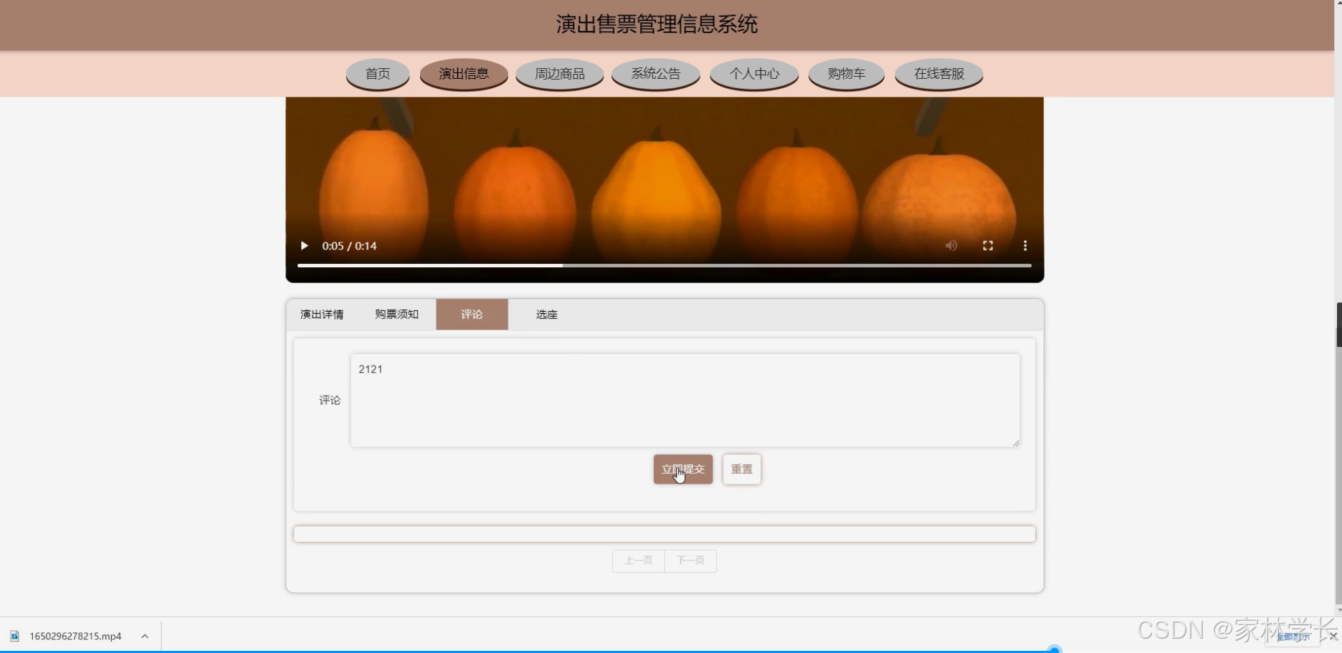Open the video in fullscreen

(x=988, y=246)
